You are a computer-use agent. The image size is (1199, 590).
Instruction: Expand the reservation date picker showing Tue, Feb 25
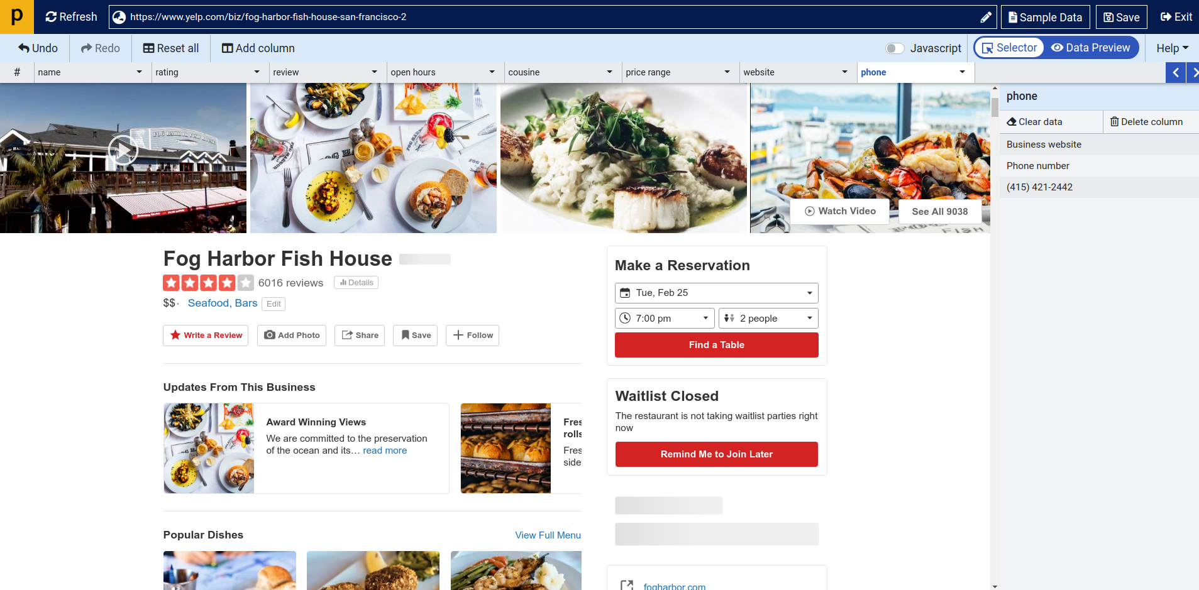pos(809,293)
